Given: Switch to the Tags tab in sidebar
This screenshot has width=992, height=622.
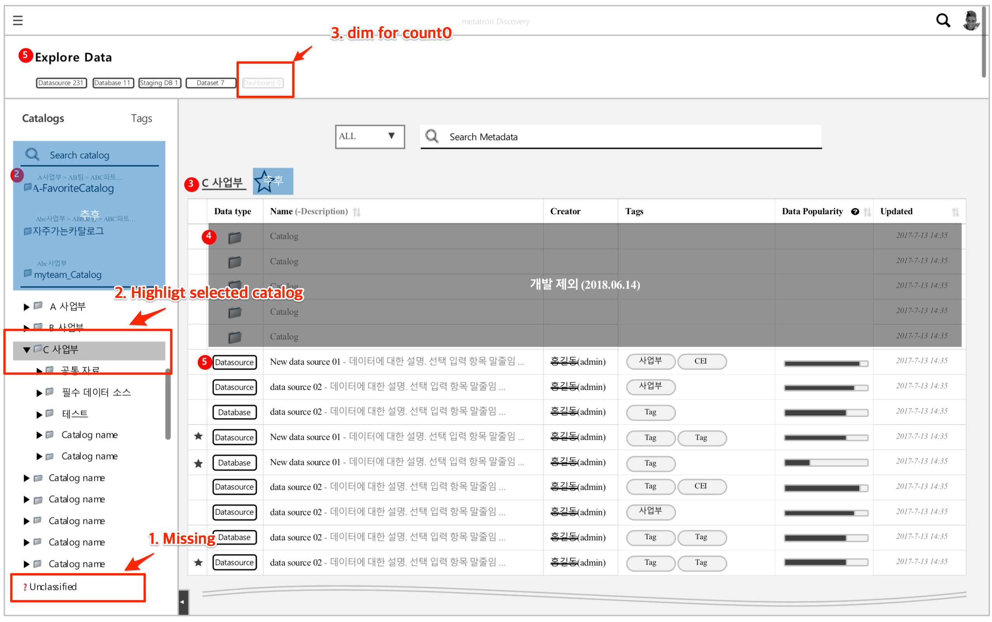Looking at the screenshot, I should tap(141, 118).
